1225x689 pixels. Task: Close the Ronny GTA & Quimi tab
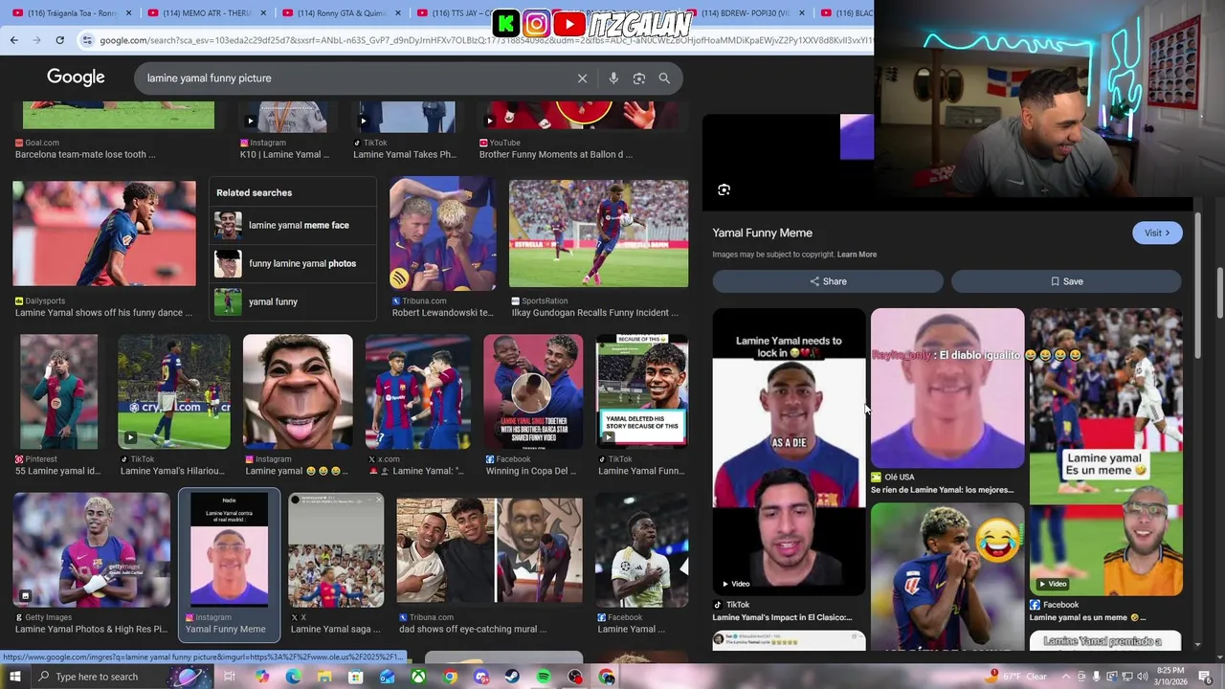pyautogui.click(x=397, y=12)
